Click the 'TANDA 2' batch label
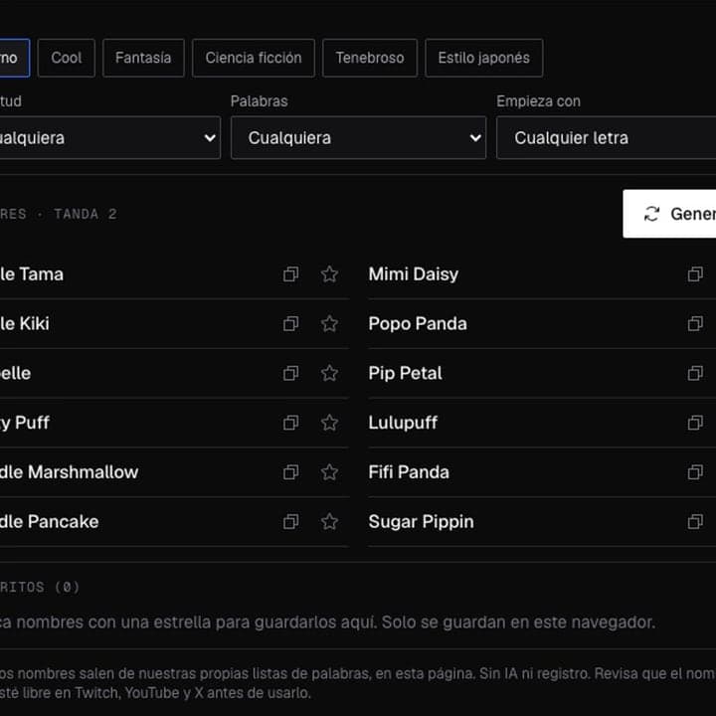The image size is (716, 716). (86, 214)
